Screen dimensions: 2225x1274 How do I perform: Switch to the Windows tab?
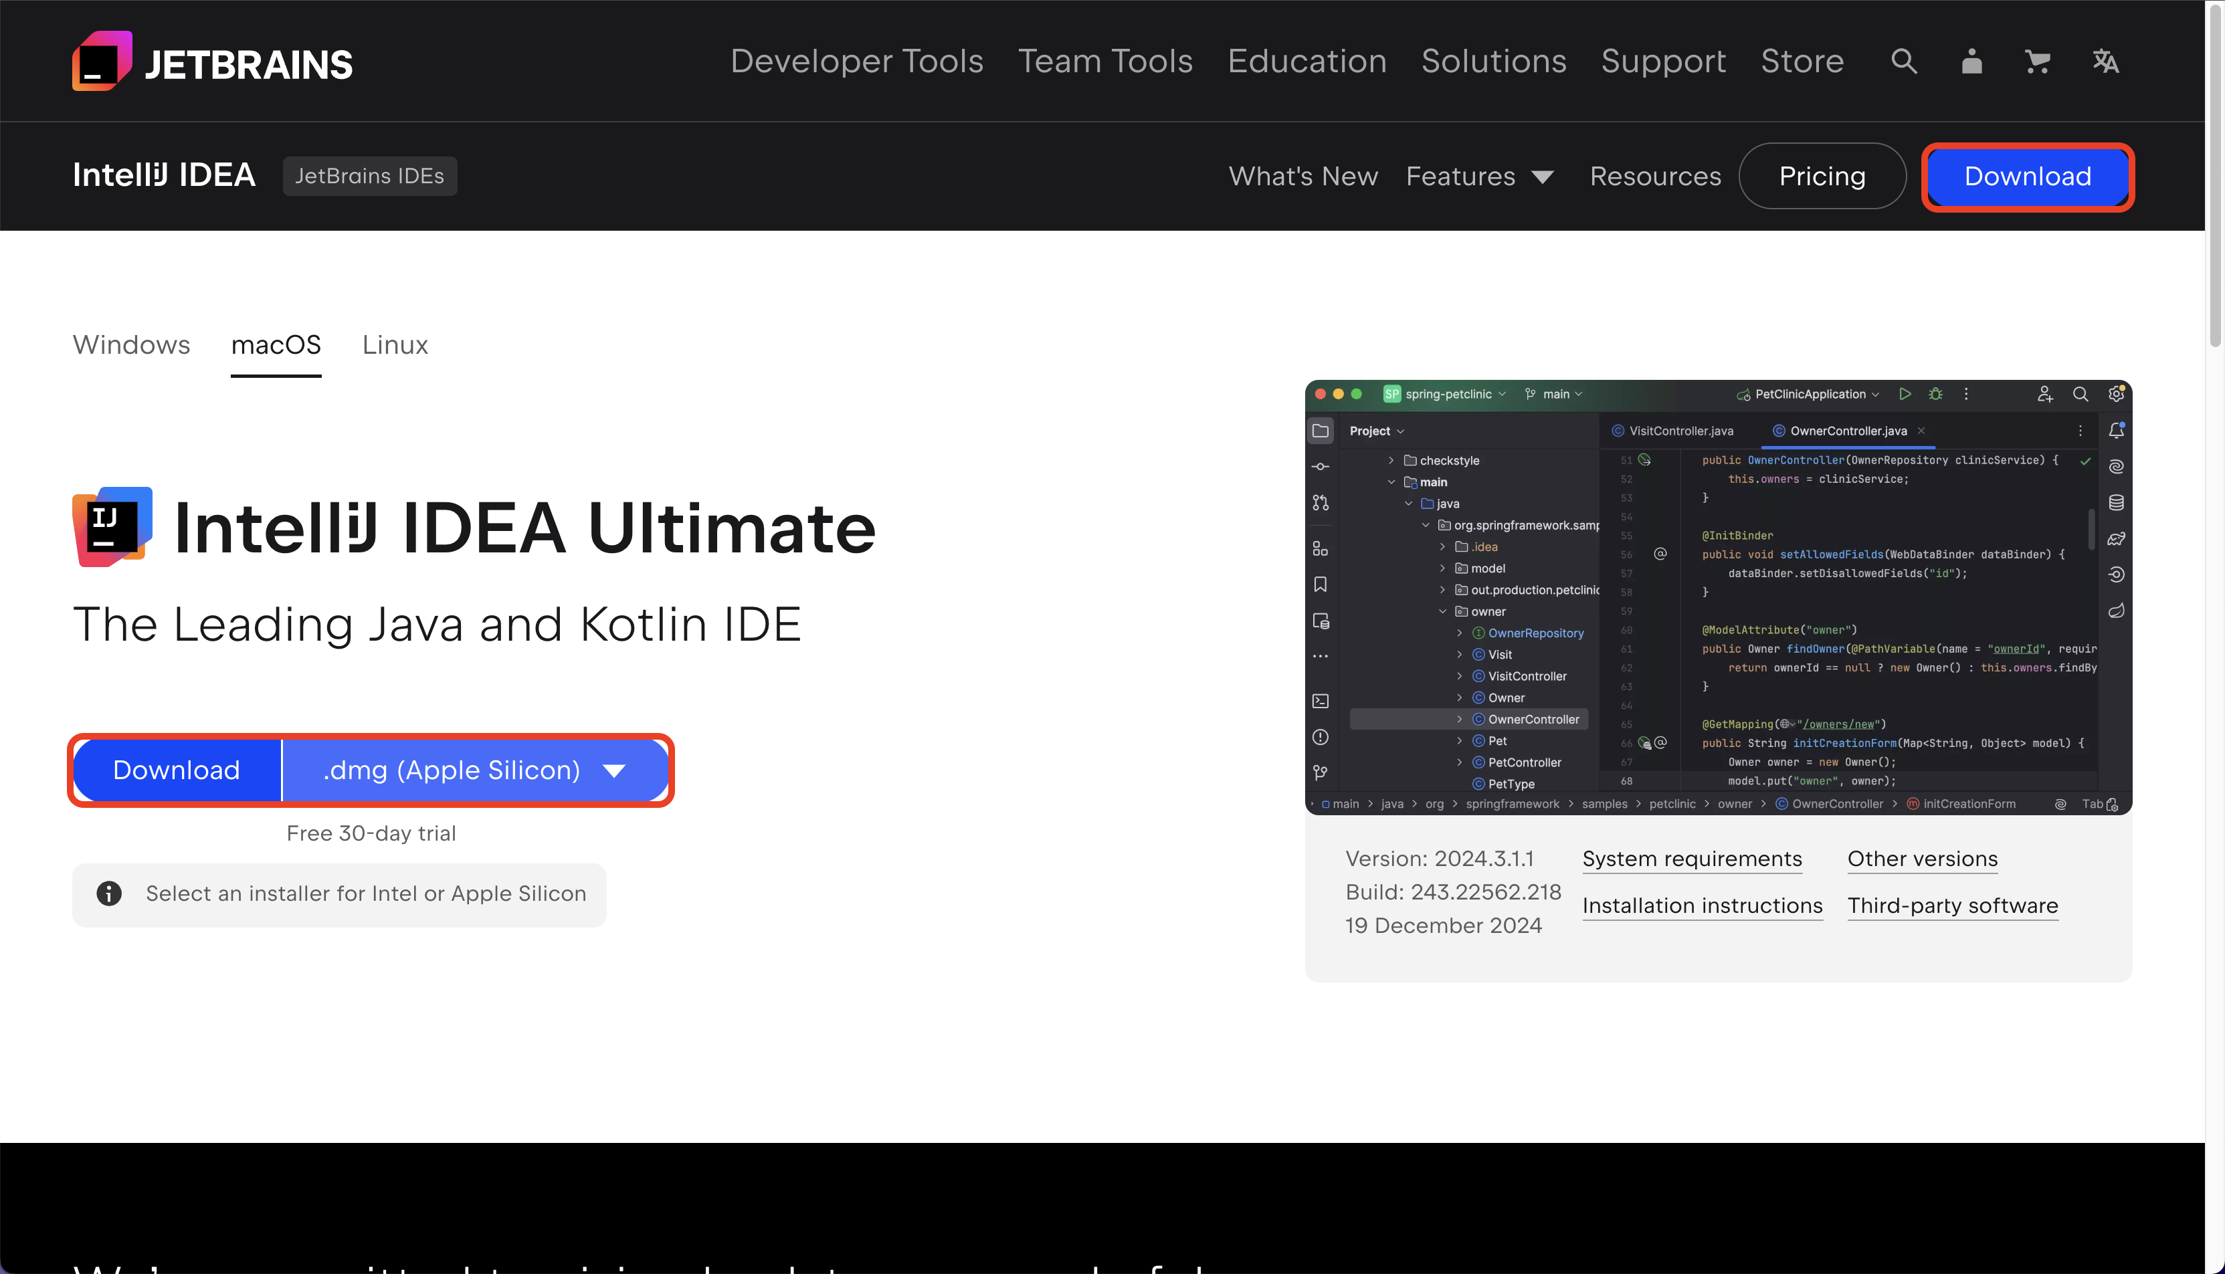(x=131, y=345)
